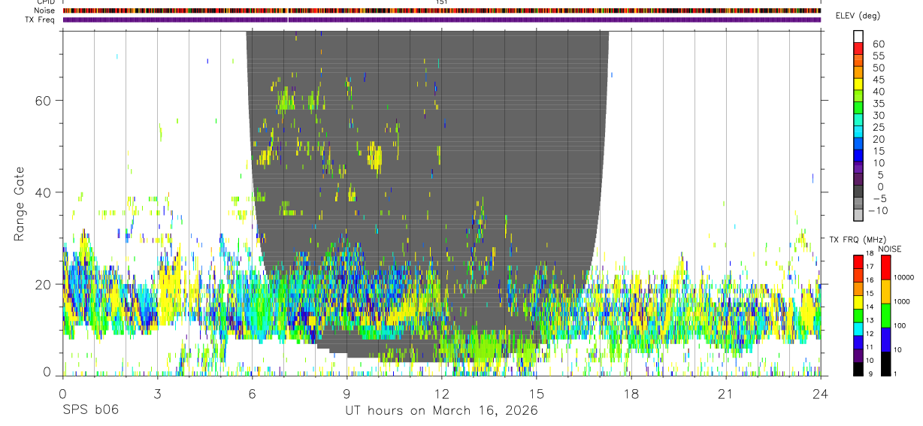
Task: Click the 'NOISE' legend title
Action: pos(889,249)
